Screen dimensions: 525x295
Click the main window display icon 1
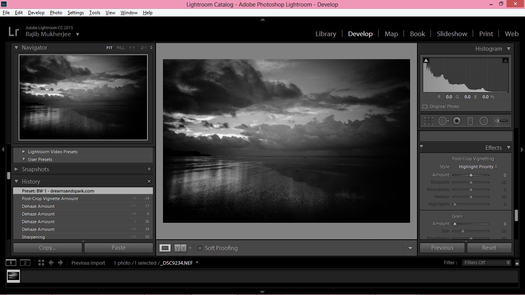click(x=11, y=263)
